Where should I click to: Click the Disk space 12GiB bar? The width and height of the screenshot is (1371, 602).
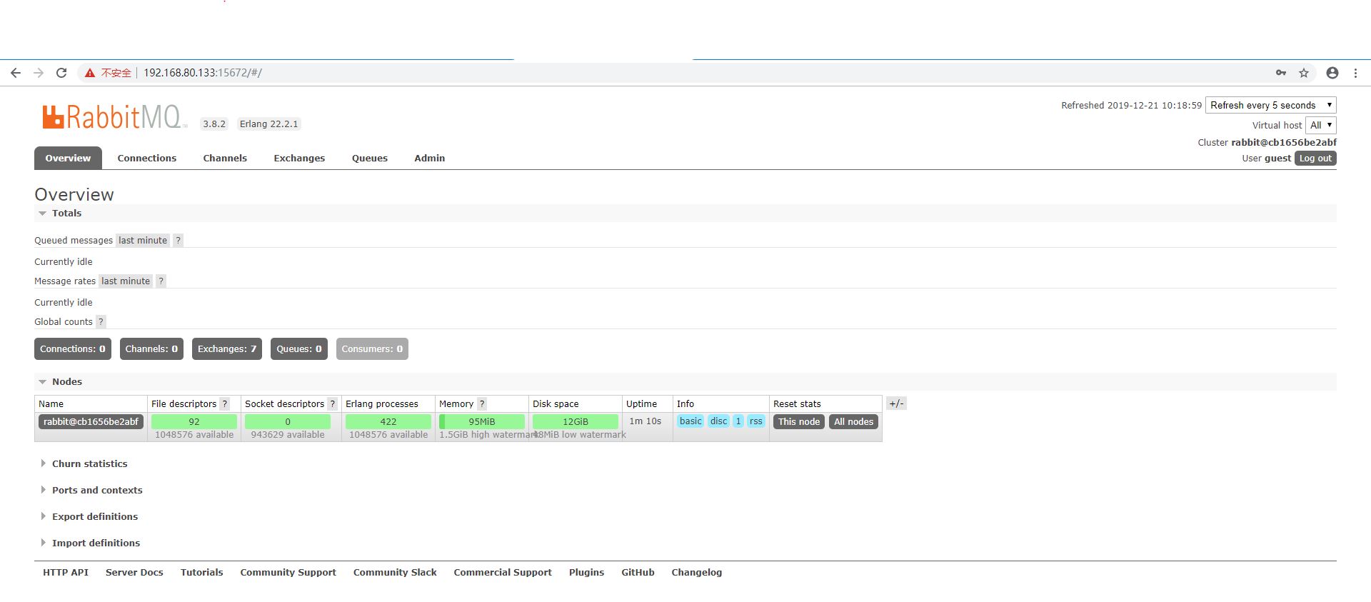point(576,422)
